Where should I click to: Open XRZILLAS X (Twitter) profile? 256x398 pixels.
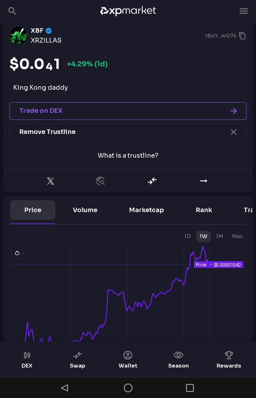(x=50, y=181)
